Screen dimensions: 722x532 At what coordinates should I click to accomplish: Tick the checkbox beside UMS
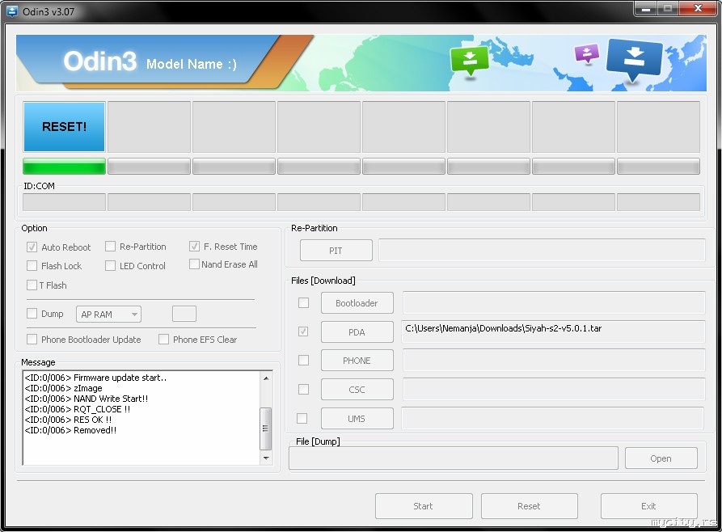[x=302, y=418]
